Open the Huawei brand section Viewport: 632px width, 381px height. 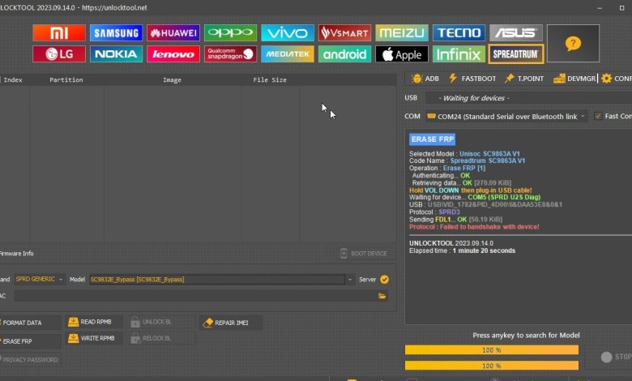[x=173, y=32]
